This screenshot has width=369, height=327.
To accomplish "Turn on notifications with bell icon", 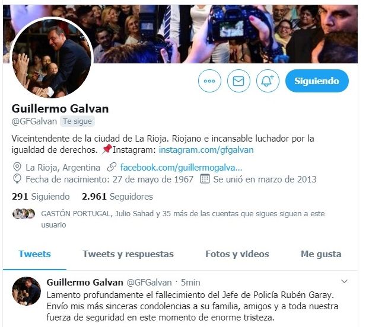I will [268, 81].
